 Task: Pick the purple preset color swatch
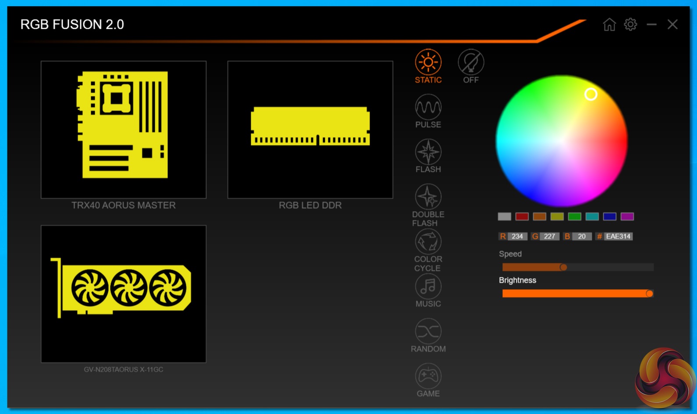click(627, 216)
